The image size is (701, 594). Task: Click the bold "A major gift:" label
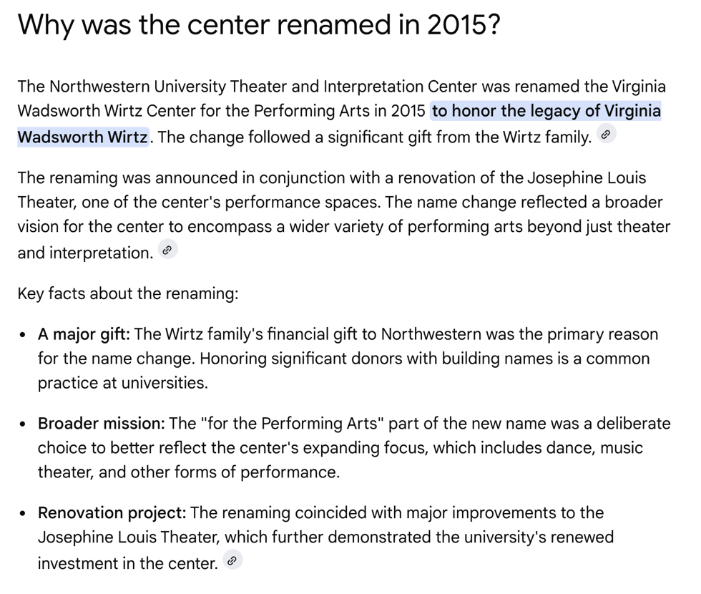tap(84, 334)
